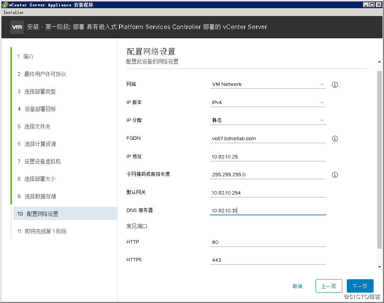
Task: Click the IP 地址 field 10.92.10.25
Action: 268,157
